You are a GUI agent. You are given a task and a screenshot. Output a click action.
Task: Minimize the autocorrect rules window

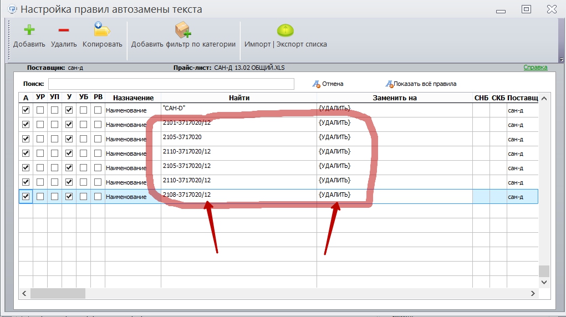pyautogui.click(x=501, y=11)
